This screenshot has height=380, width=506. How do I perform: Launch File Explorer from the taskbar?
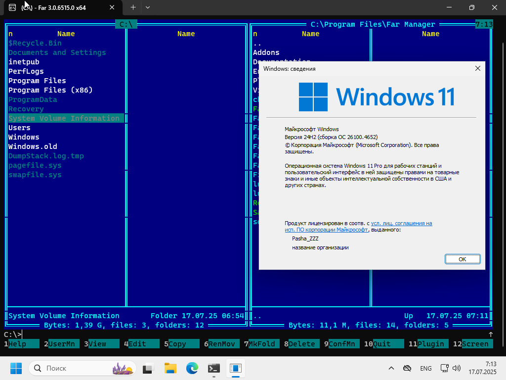coord(170,369)
